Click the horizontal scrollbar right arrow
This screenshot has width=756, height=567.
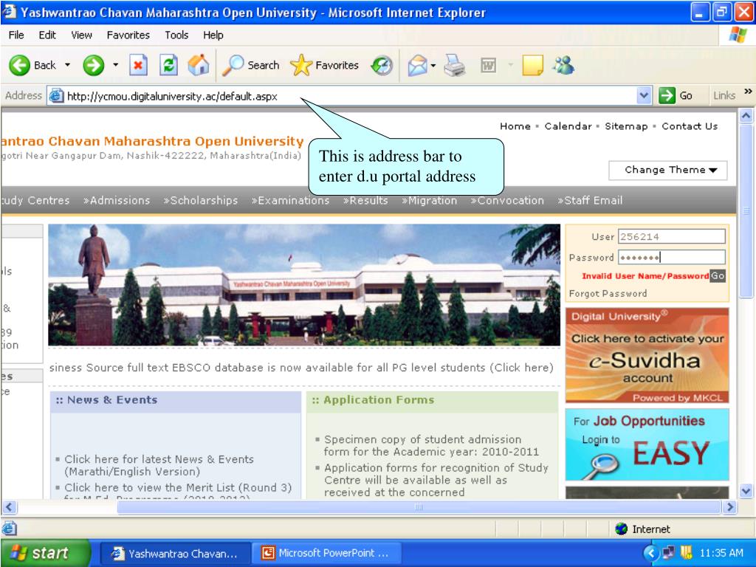pos(729,506)
